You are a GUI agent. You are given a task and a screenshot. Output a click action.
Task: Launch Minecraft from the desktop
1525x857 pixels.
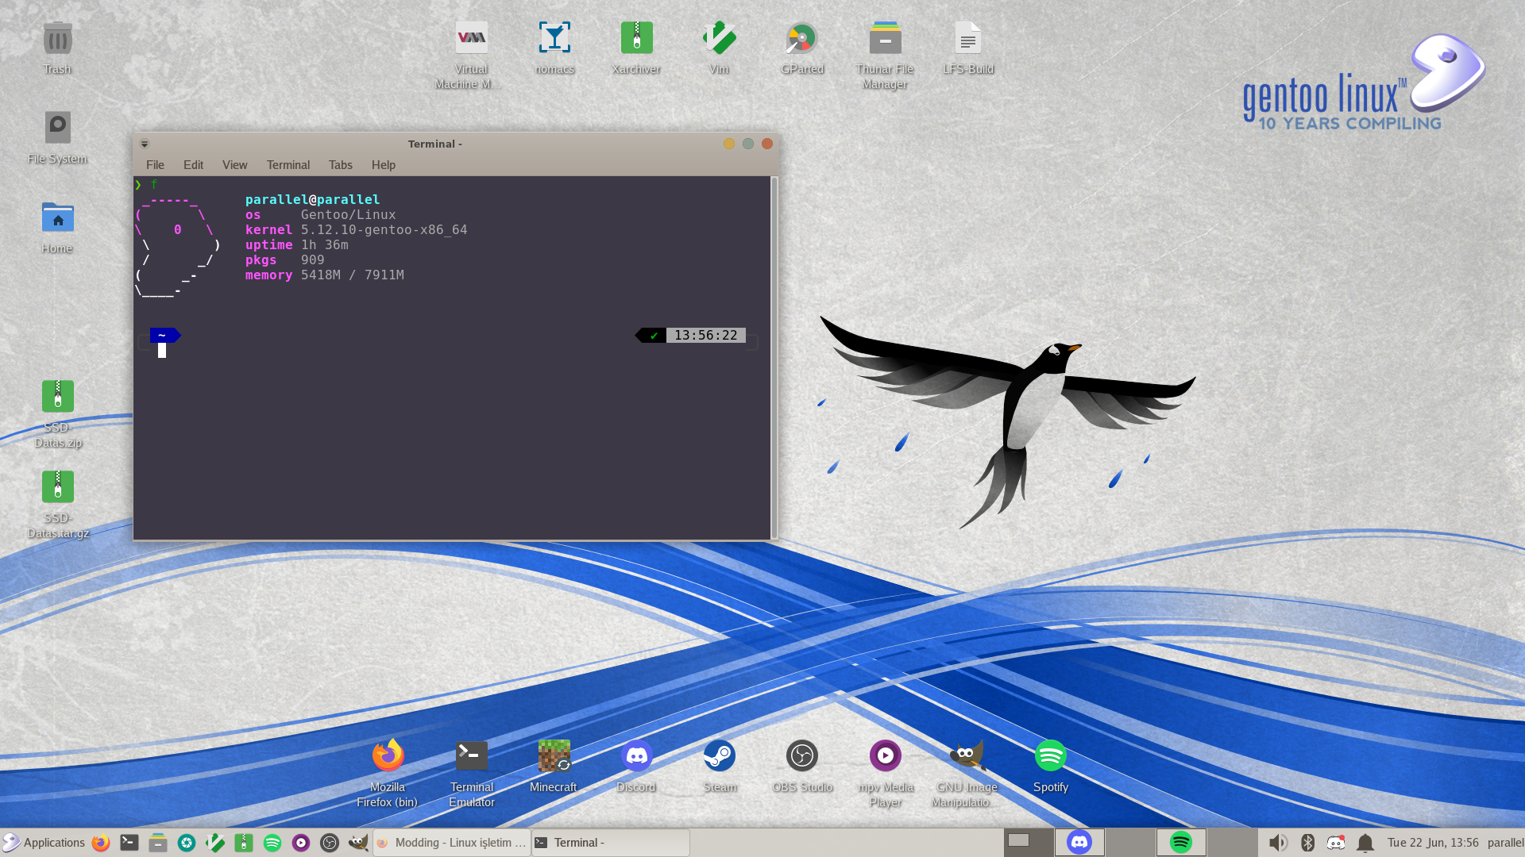pos(554,756)
